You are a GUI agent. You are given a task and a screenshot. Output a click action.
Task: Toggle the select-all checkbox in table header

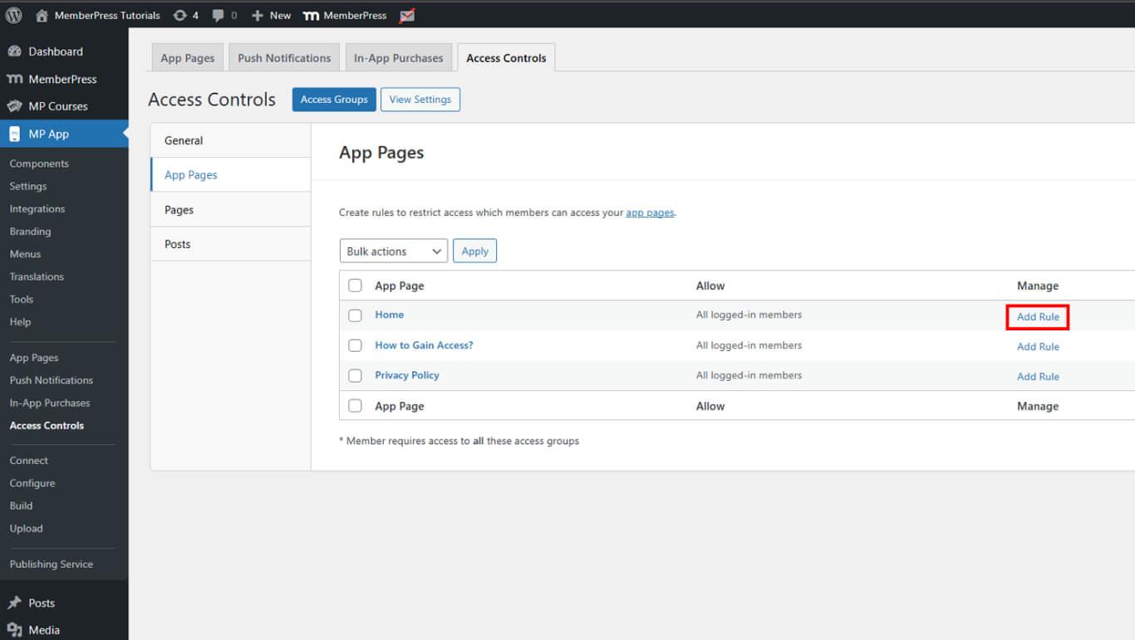coord(356,286)
